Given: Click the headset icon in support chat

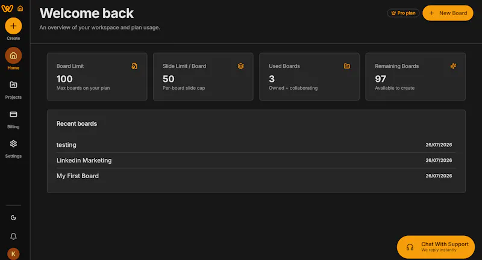Looking at the screenshot, I should coord(410,247).
